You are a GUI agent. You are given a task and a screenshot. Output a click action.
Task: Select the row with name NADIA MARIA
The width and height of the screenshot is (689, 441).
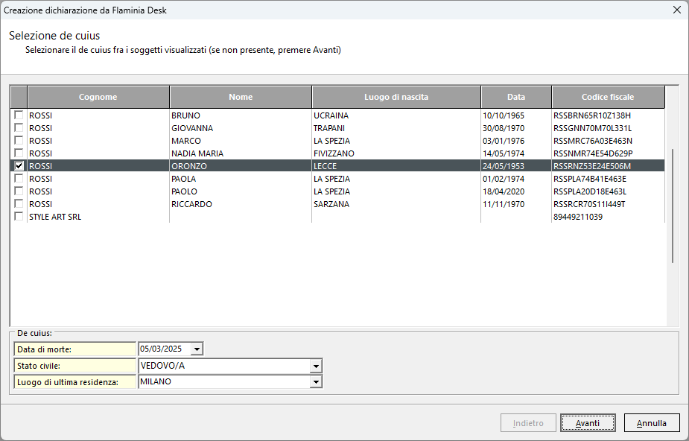pyautogui.click(x=197, y=153)
